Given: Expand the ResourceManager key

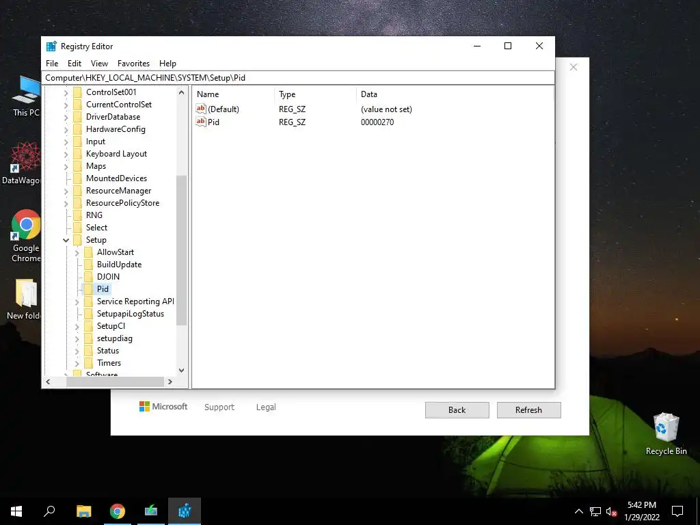Looking at the screenshot, I should pos(66,191).
